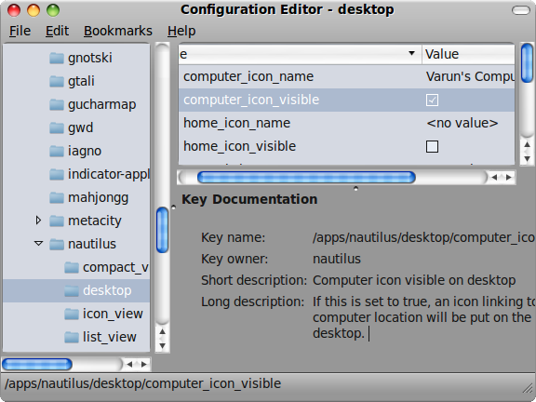
Task: Click the Key name path value
Action: (x=423, y=237)
